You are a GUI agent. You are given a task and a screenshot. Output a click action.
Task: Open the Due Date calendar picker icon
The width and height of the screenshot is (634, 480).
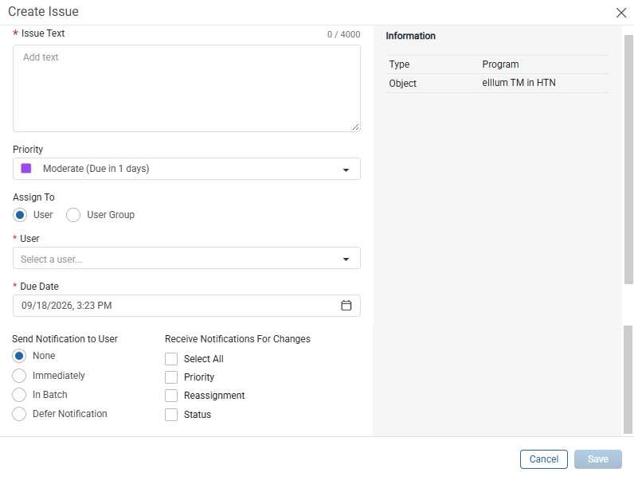[x=346, y=306]
